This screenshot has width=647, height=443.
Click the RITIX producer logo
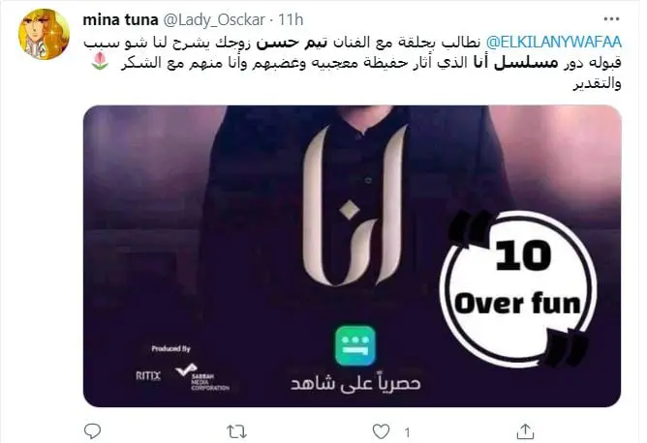coord(148,376)
